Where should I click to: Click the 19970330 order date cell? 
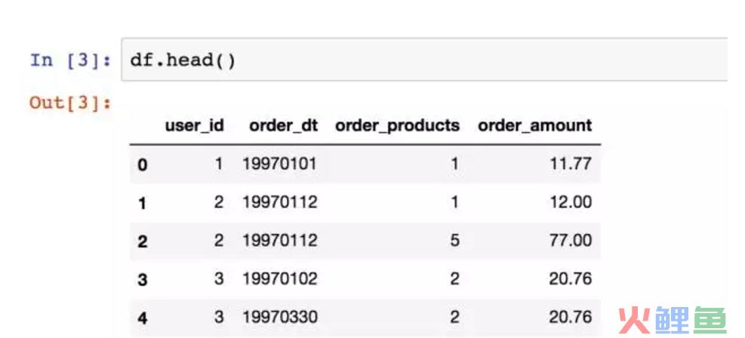pyautogui.click(x=280, y=317)
